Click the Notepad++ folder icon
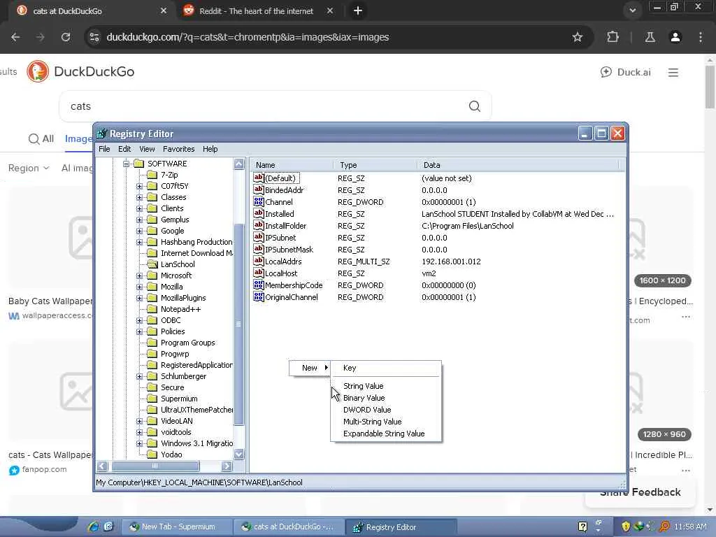716x537 pixels. coord(152,309)
